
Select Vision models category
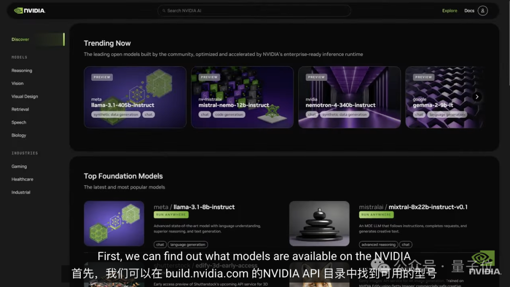(17, 83)
